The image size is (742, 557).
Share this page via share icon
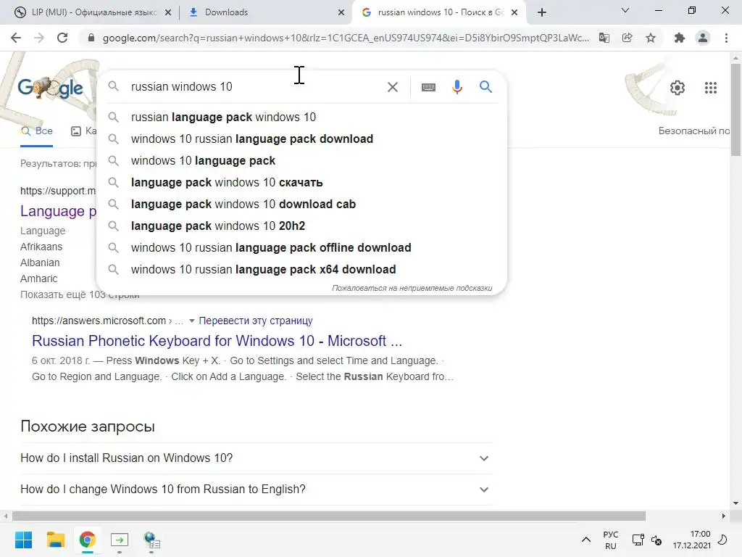[628, 38]
